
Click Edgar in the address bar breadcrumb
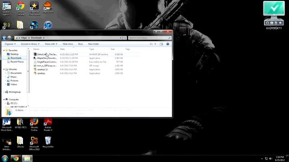tap(24, 38)
